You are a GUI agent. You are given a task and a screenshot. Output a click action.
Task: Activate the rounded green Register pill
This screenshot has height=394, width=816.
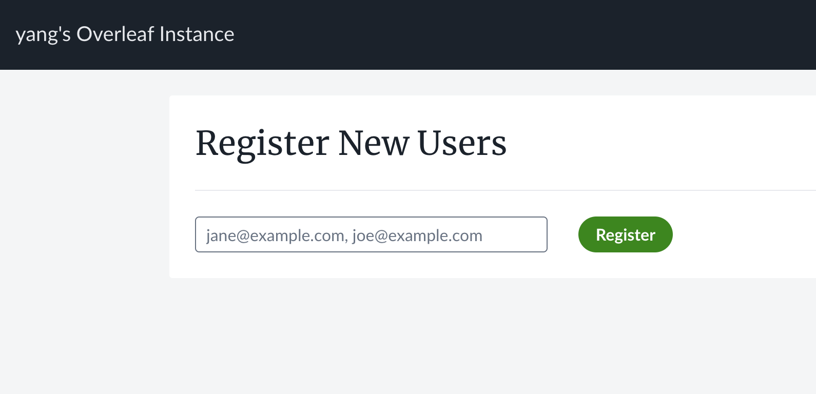click(625, 234)
